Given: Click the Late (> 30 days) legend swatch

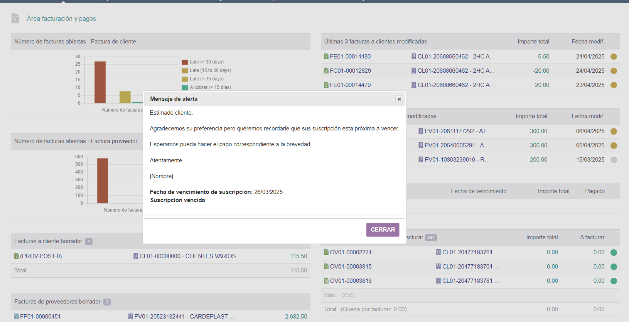Looking at the screenshot, I should pos(185,62).
